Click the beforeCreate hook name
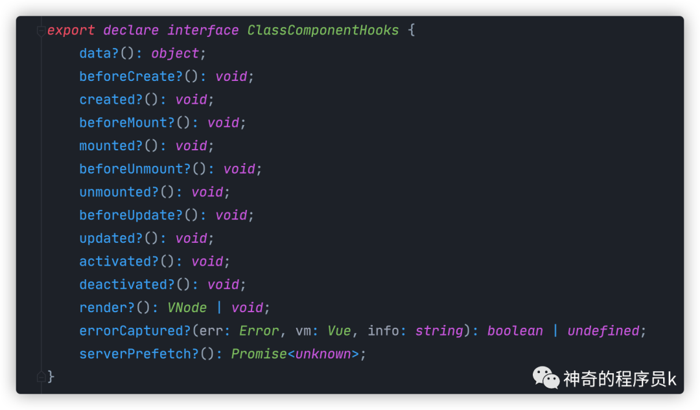 click(127, 76)
